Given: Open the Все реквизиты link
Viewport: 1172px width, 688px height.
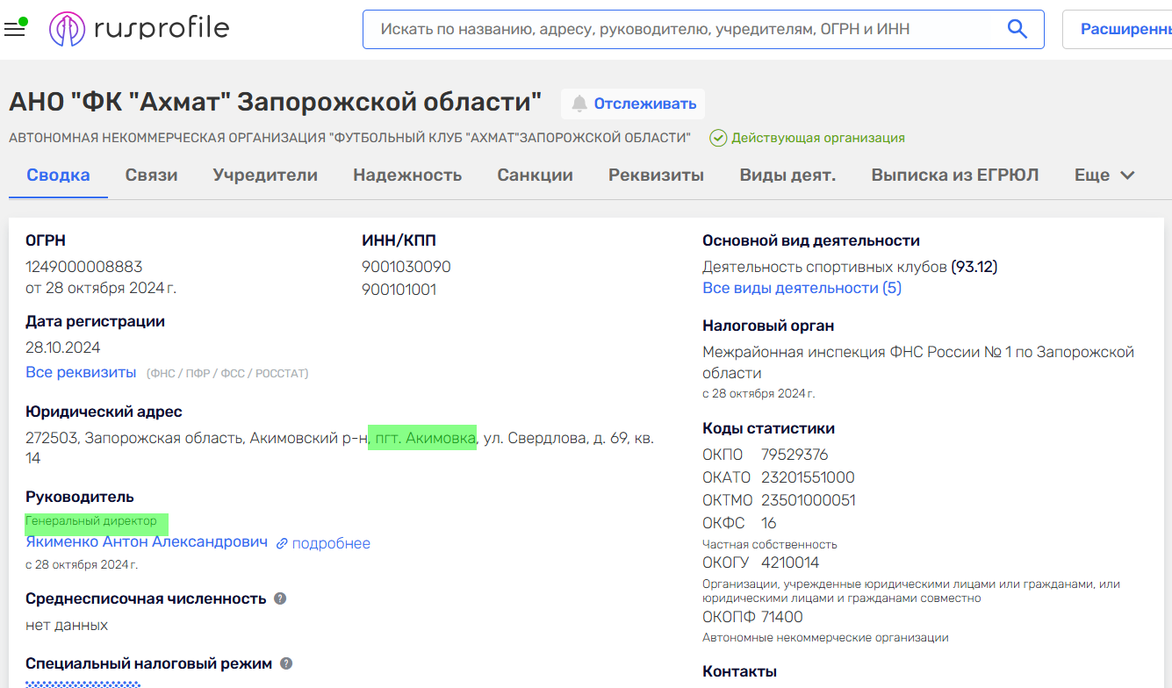Looking at the screenshot, I should (81, 372).
